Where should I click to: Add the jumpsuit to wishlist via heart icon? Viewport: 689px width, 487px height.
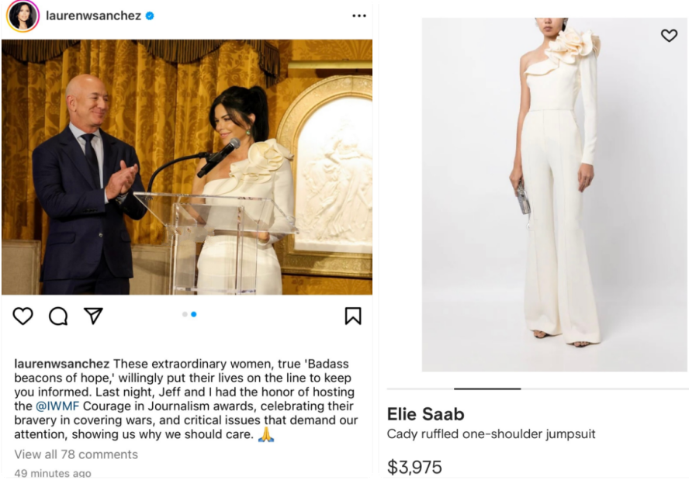(669, 36)
